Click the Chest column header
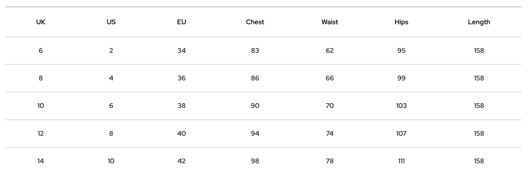This screenshot has width=529, height=174. point(255,22)
